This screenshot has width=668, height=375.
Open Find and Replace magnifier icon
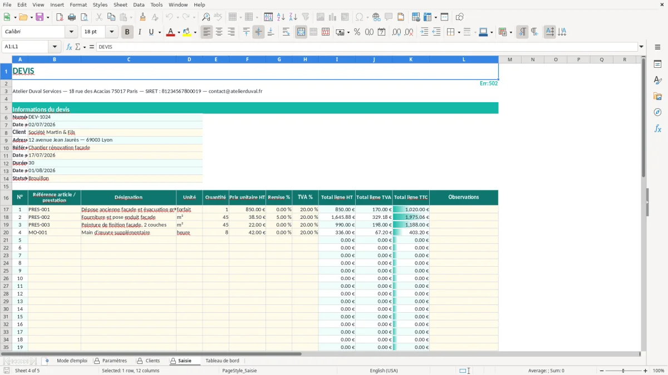[206, 17]
